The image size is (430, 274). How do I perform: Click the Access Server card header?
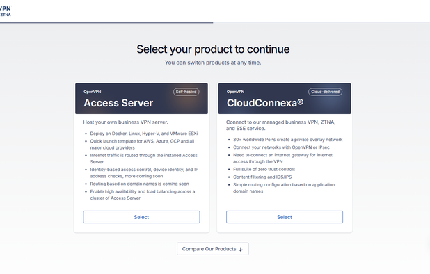pos(141,99)
